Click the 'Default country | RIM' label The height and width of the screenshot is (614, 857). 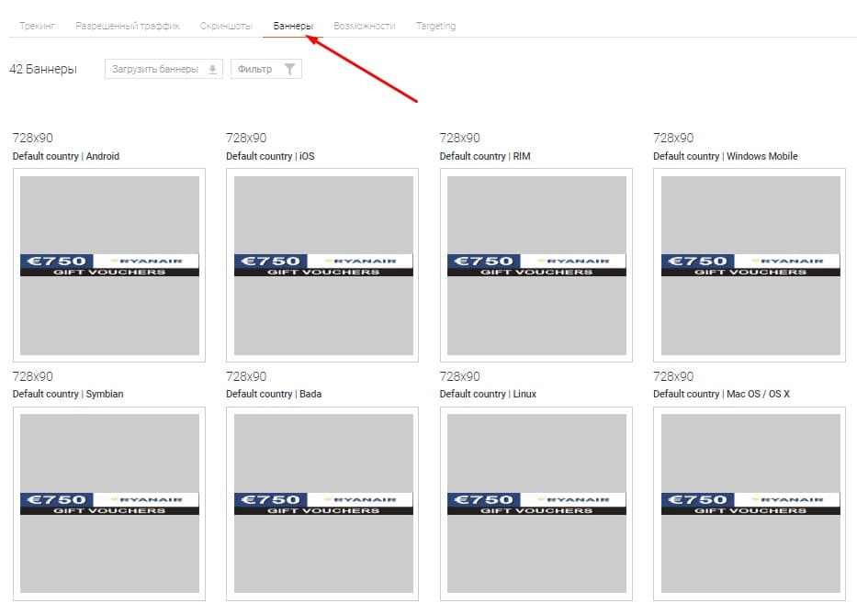485,156
